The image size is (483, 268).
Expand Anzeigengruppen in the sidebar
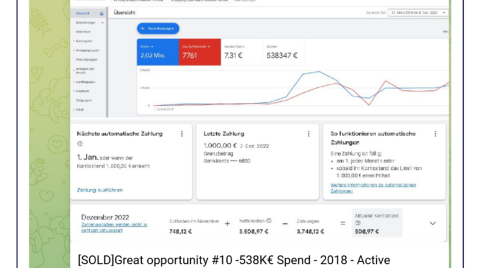(74, 50)
